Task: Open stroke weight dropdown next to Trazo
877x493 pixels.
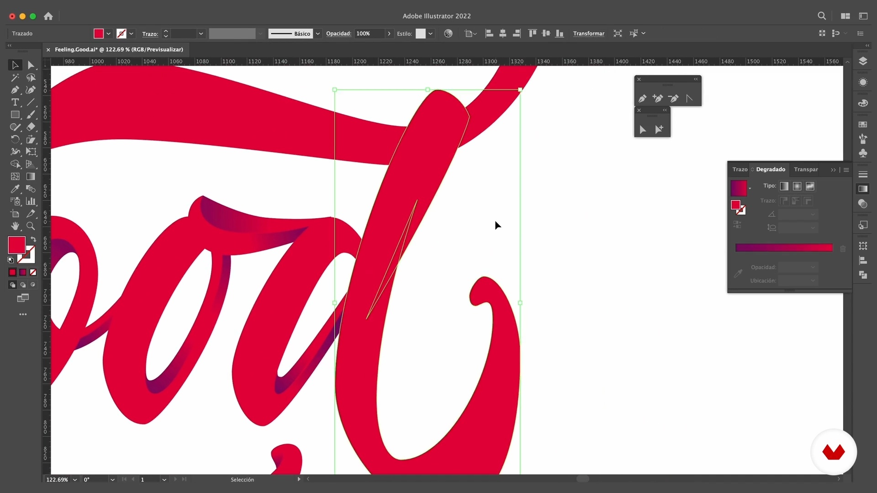Action: click(x=201, y=33)
